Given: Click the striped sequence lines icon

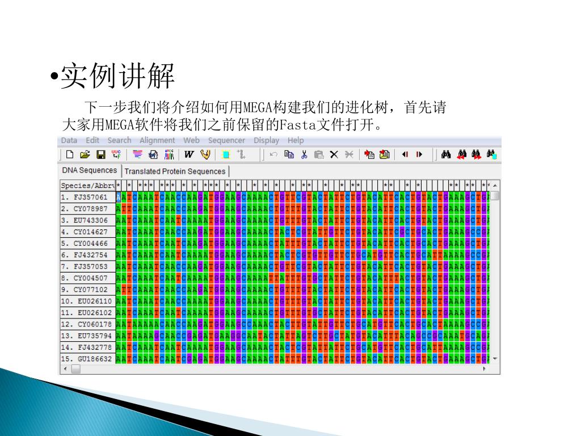Looking at the screenshot, I should (137, 154).
